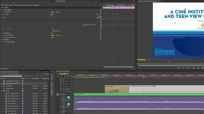Expand the Time Remapping effect
Screen dimensions: 204x114
1,42
